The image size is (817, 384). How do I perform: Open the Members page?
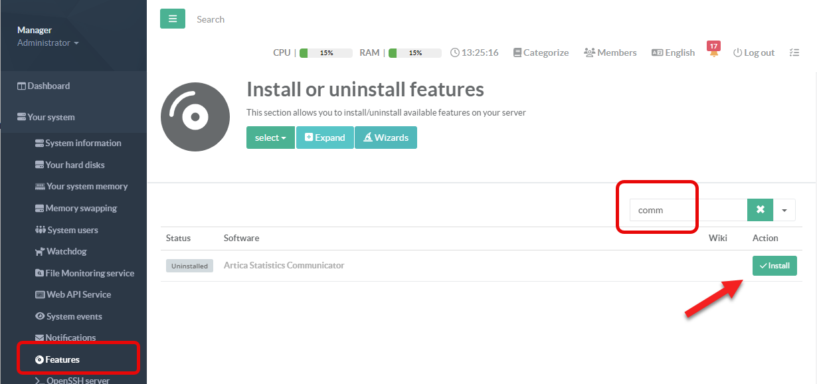610,52
